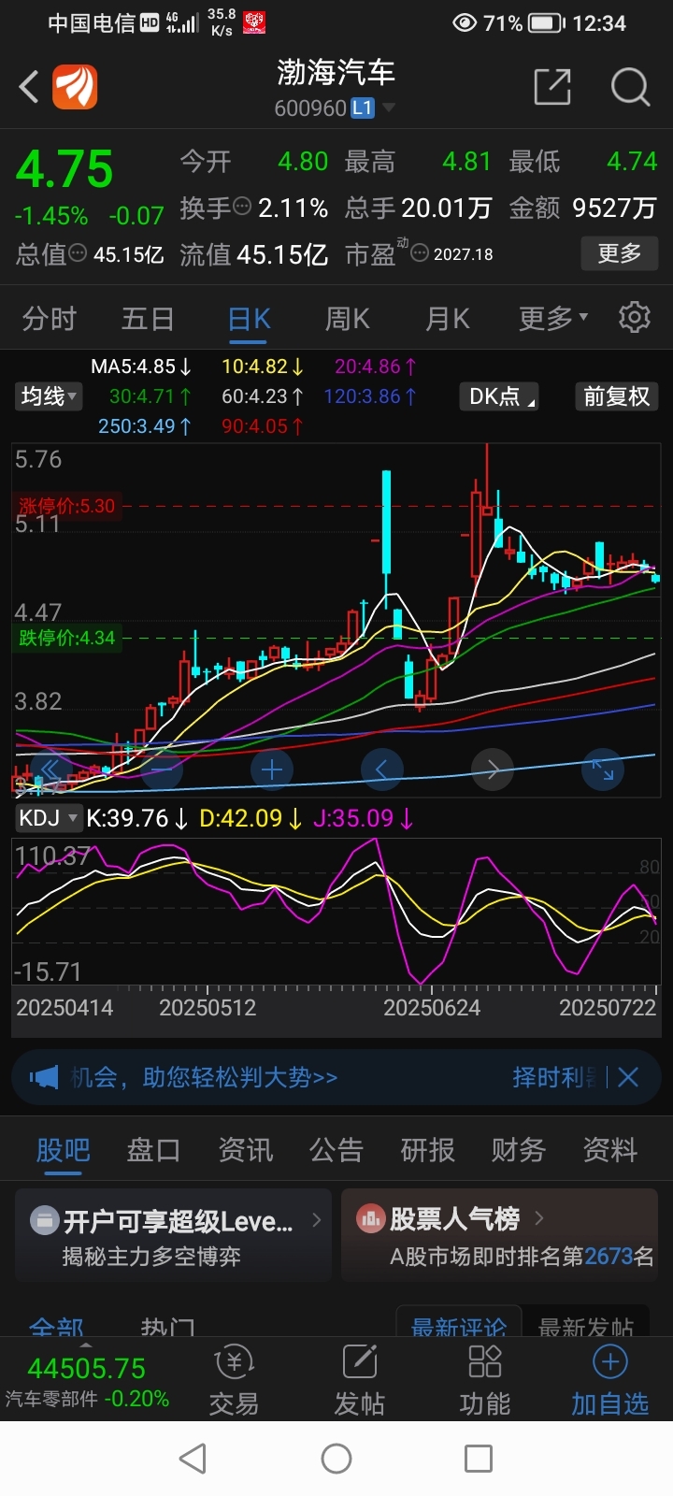Tap 更多 button for more quote data

[619, 252]
